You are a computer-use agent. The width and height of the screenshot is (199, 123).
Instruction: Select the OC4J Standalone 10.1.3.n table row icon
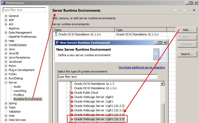coord(56,34)
